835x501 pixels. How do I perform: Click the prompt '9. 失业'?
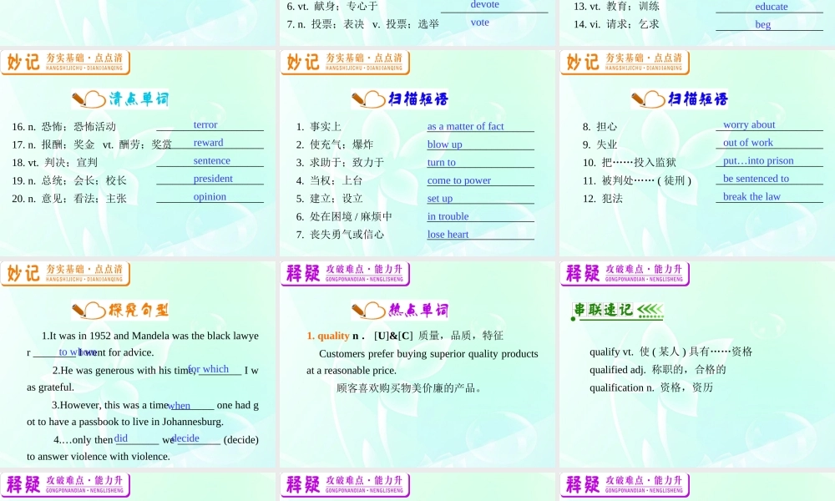(600, 144)
